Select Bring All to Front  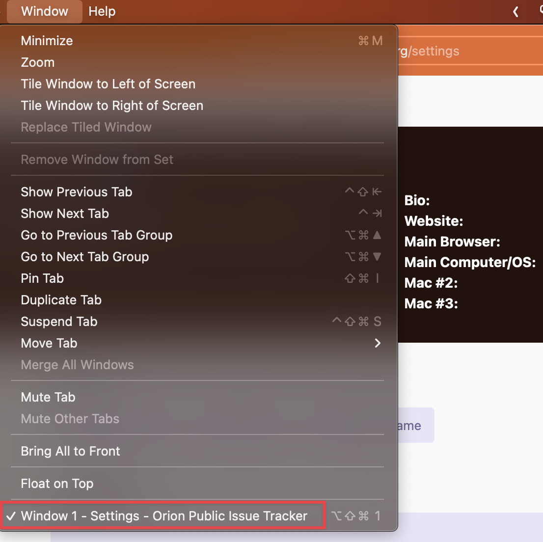tap(71, 451)
